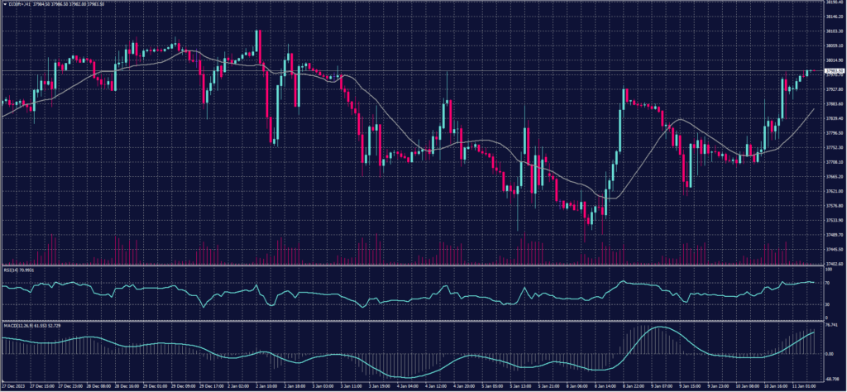The height and width of the screenshot is (392, 847).
Task: Click the RSI(14) indicator label
Action: [17, 270]
